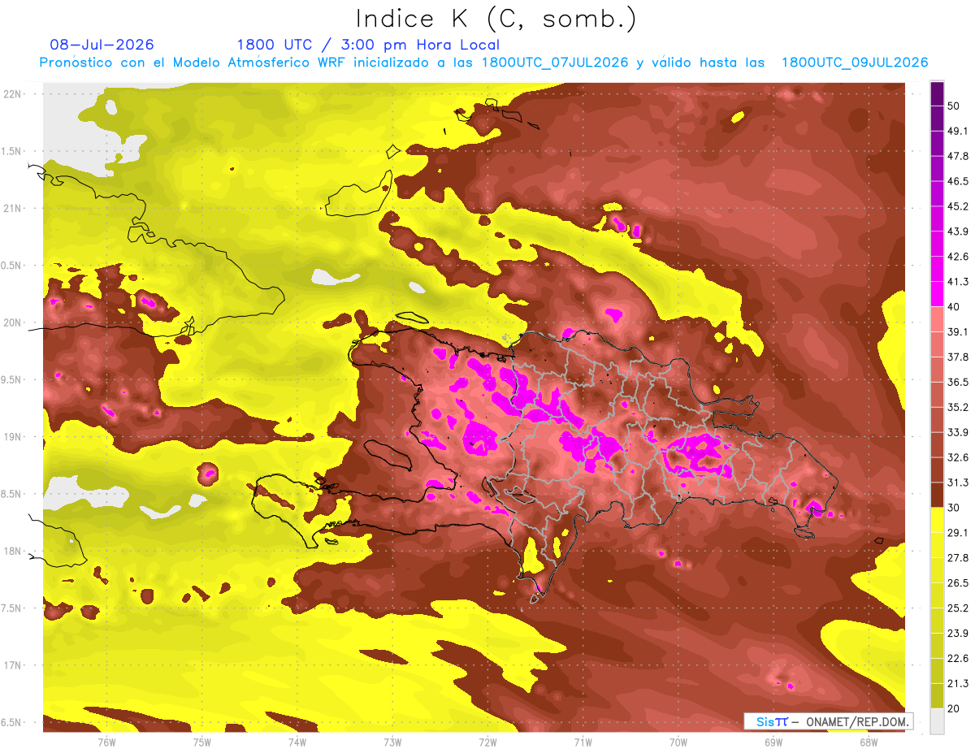This screenshot has width=975, height=753.
Task: Click the '45.2' value on color scale
Action: click(x=957, y=206)
